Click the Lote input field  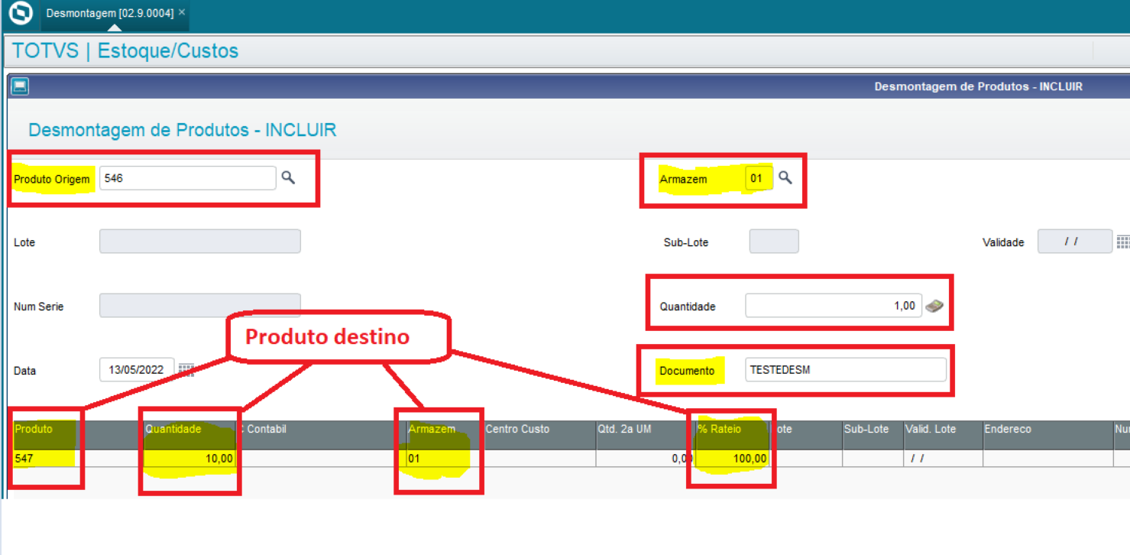[x=199, y=242]
